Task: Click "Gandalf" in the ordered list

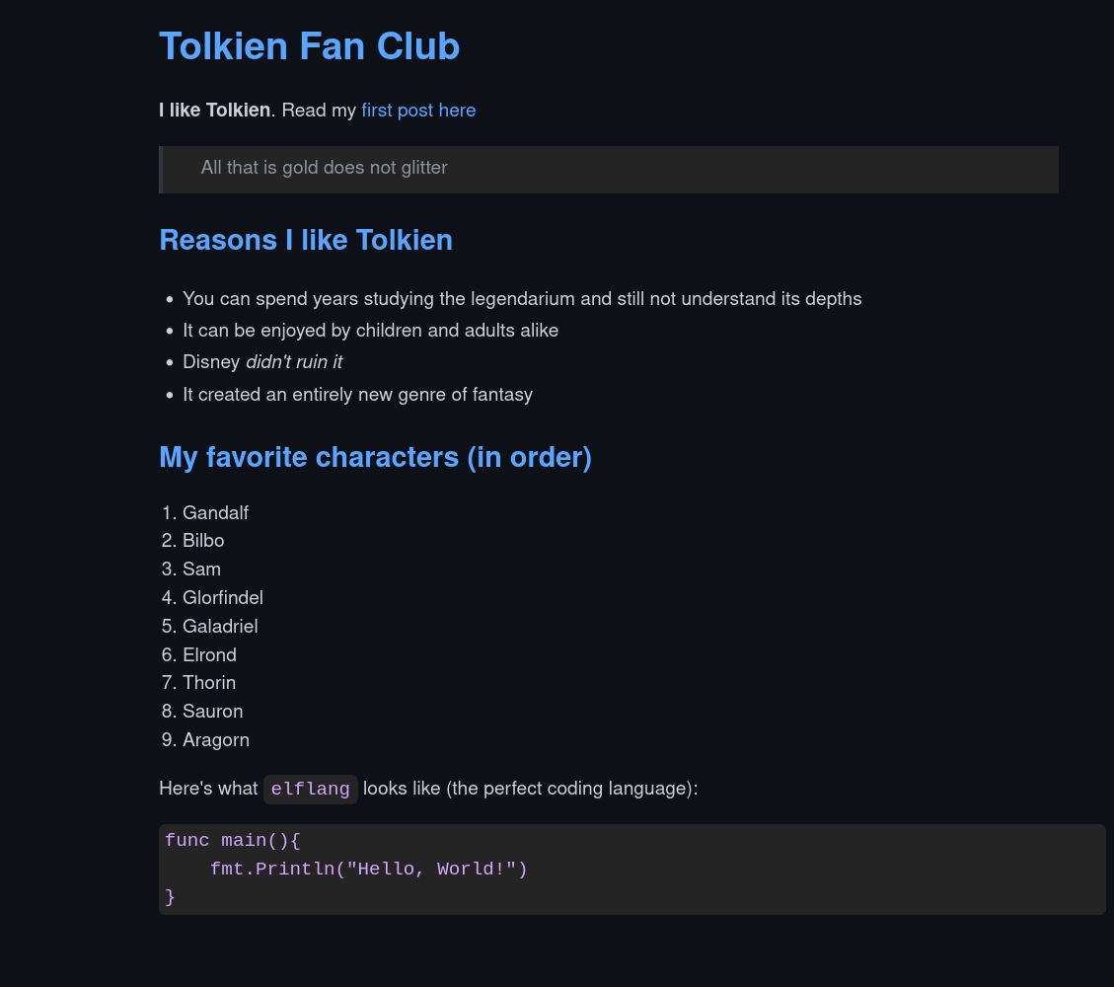Action: click(x=215, y=513)
